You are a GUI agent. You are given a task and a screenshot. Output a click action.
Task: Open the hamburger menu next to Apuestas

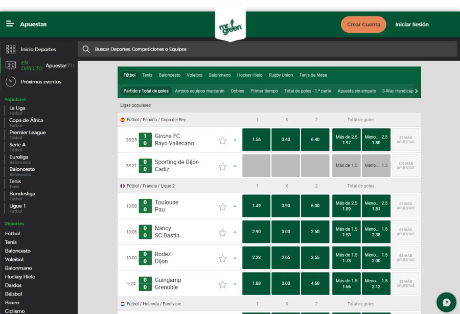pyautogui.click(x=10, y=24)
